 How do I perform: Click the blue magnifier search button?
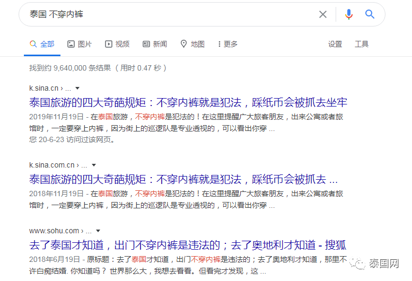(x=370, y=14)
